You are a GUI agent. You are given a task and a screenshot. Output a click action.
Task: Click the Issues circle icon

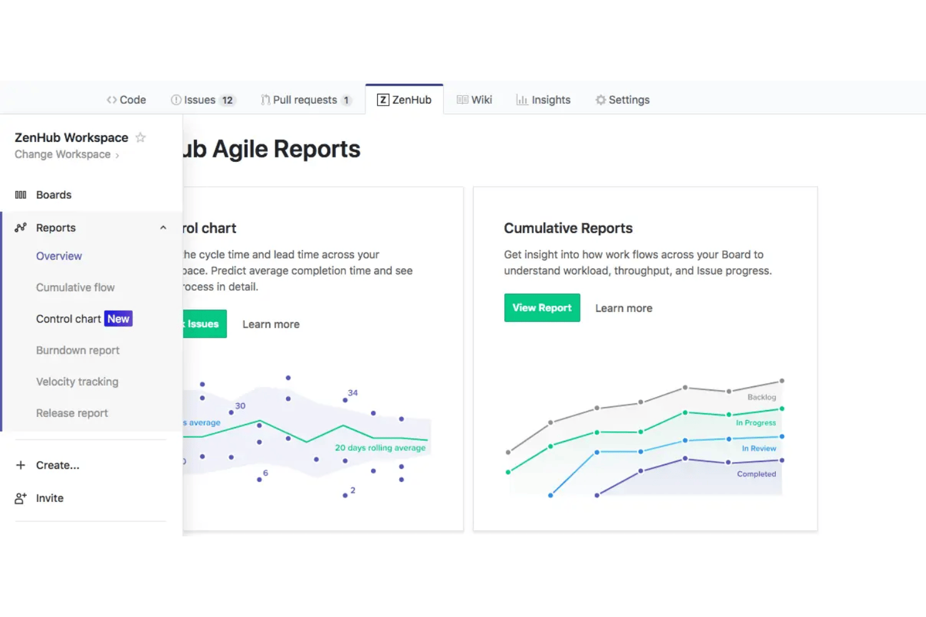point(176,100)
